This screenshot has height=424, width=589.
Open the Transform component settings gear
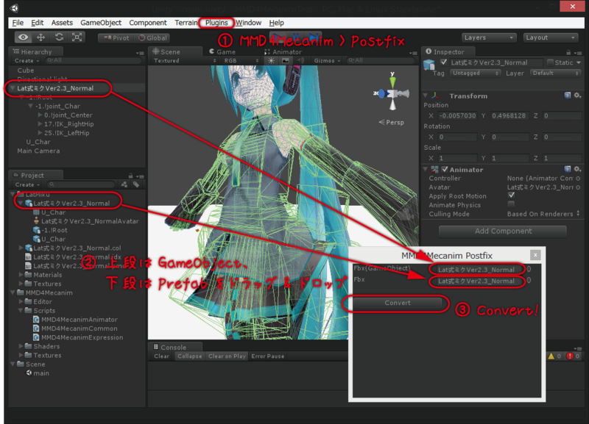pos(576,96)
